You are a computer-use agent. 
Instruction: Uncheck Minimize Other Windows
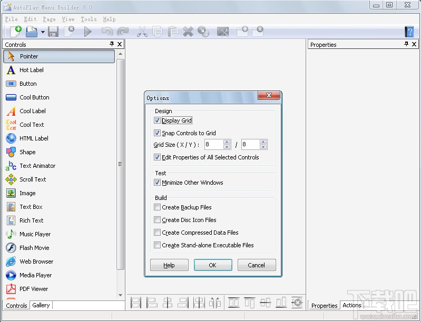pyautogui.click(x=157, y=183)
